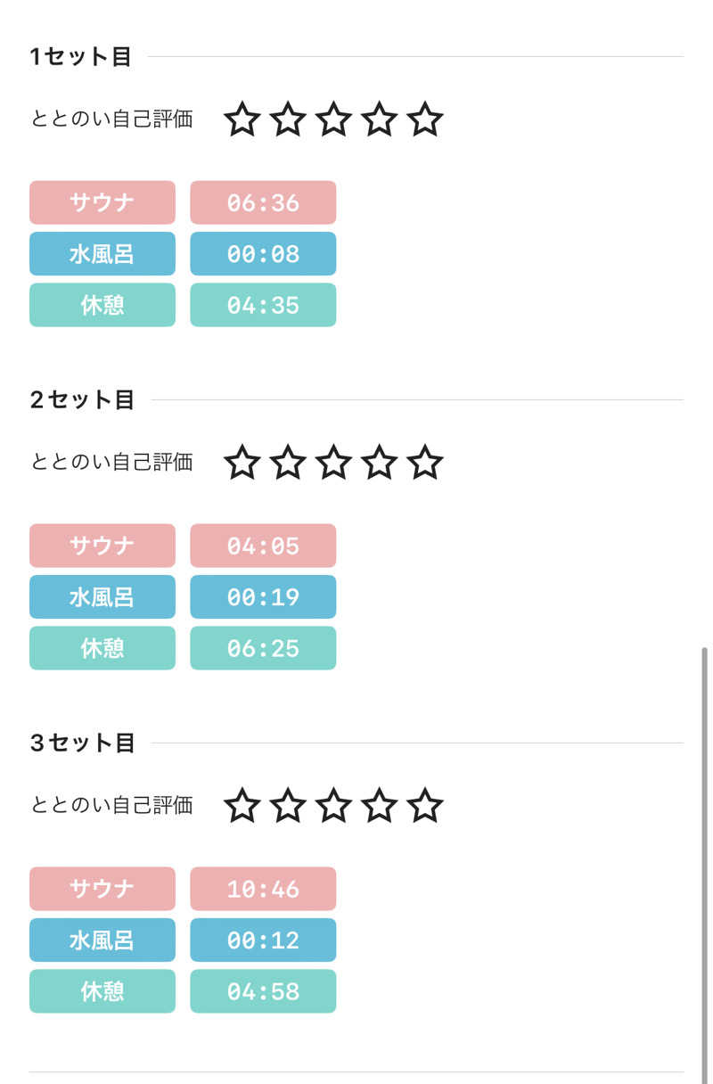The width and height of the screenshot is (713, 1084).
Task: Click the 3セット目 section heading
Action: [82, 743]
